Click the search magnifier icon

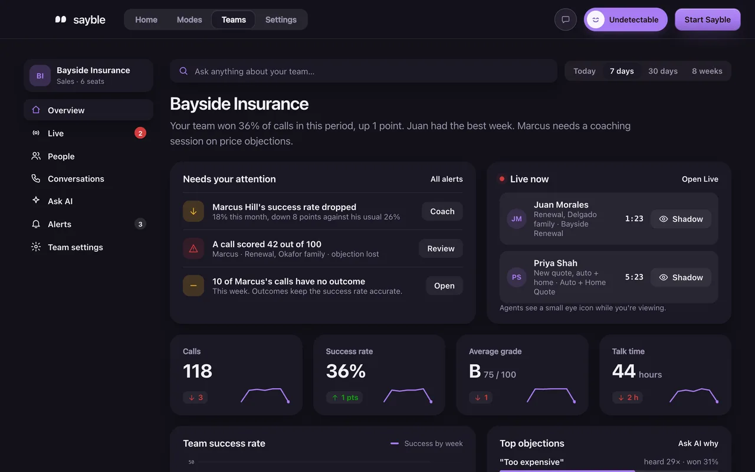[x=183, y=71]
